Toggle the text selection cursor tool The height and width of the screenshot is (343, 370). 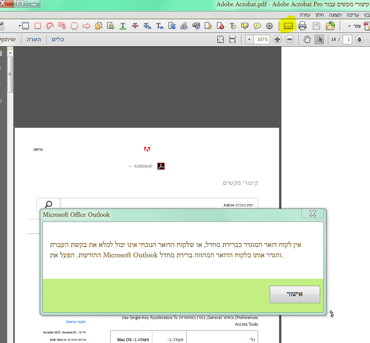point(319,40)
